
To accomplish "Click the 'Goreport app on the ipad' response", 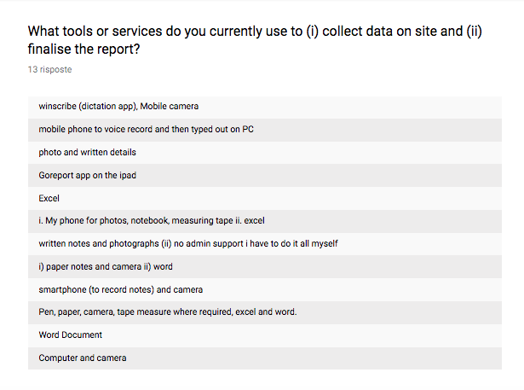I will [x=265, y=176].
